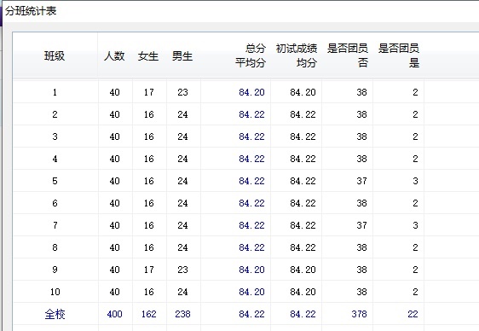Click the 全校 summary row label
479x331 pixels.
tap(55, 314)
